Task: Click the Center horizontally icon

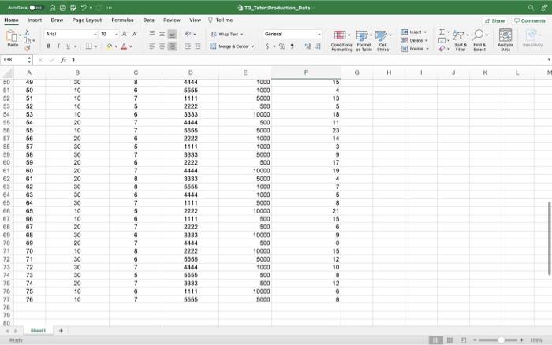Action: tap(162, 46)
